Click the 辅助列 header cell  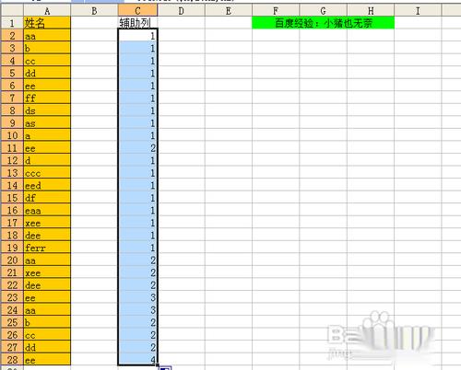tap(137, 23)
